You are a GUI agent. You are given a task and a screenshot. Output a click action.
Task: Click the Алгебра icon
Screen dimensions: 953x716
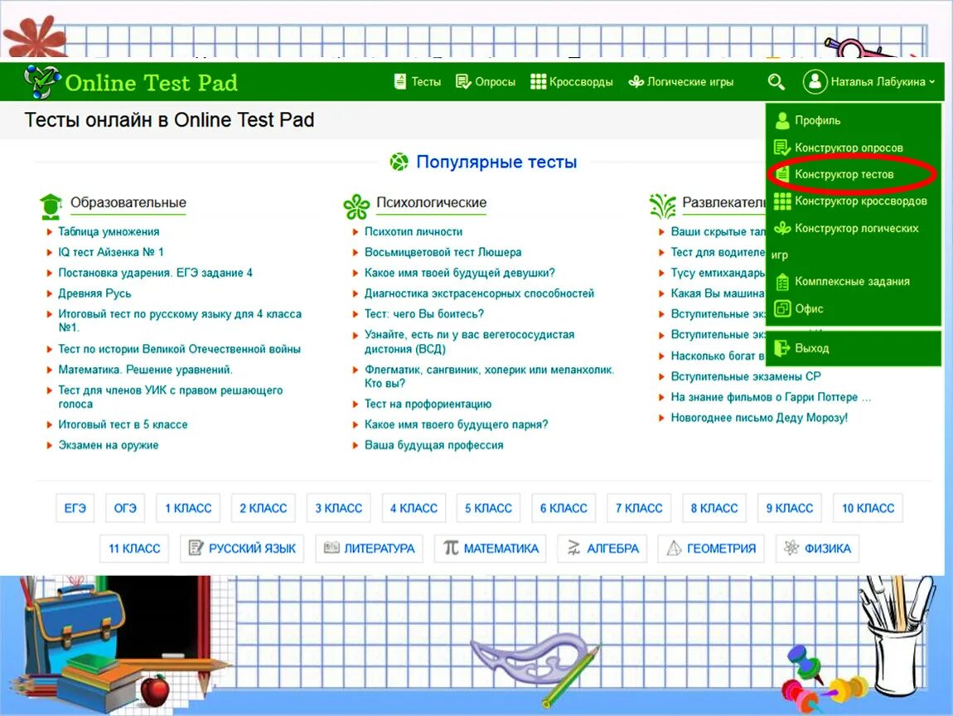[x=573, y=548]
